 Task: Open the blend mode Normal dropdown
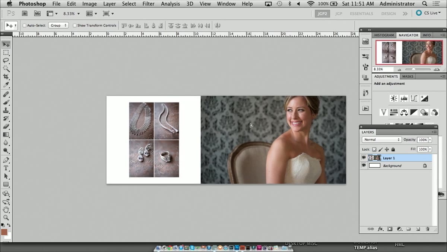[381, 139]
